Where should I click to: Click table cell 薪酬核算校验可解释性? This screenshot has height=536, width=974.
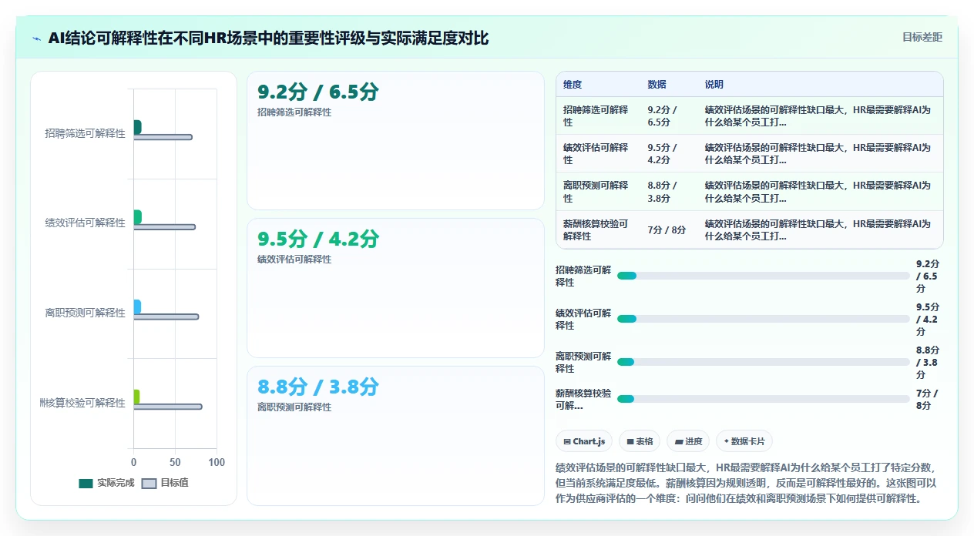coord(598,229)
